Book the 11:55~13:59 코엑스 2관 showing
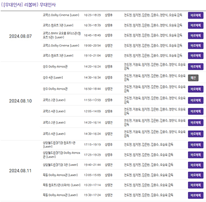The height and width of the screenshot is (202, 206). click(196, 100)
